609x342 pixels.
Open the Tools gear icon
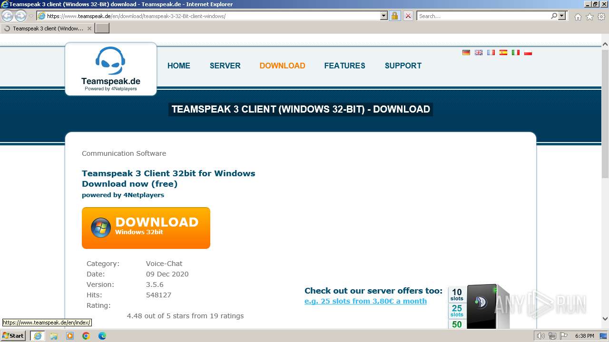coord(601,17)
